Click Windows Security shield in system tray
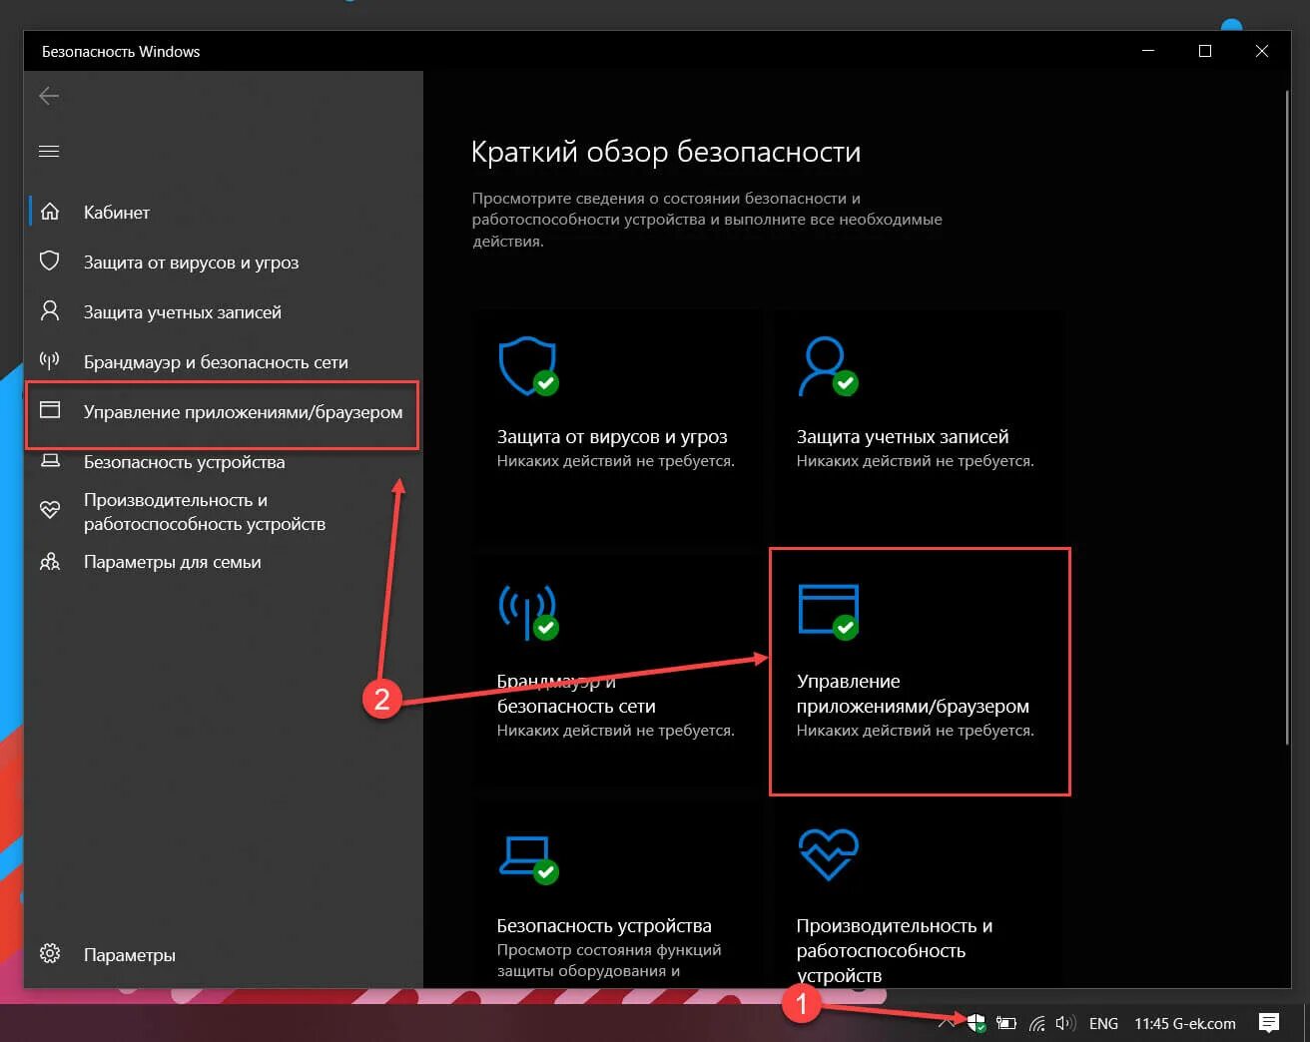Viewport: 1310px width, 1042px height. pyautogui.click(x=976, y=1023)
